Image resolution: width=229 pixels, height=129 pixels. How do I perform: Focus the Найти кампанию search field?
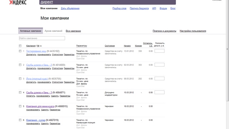pos(42,38)
